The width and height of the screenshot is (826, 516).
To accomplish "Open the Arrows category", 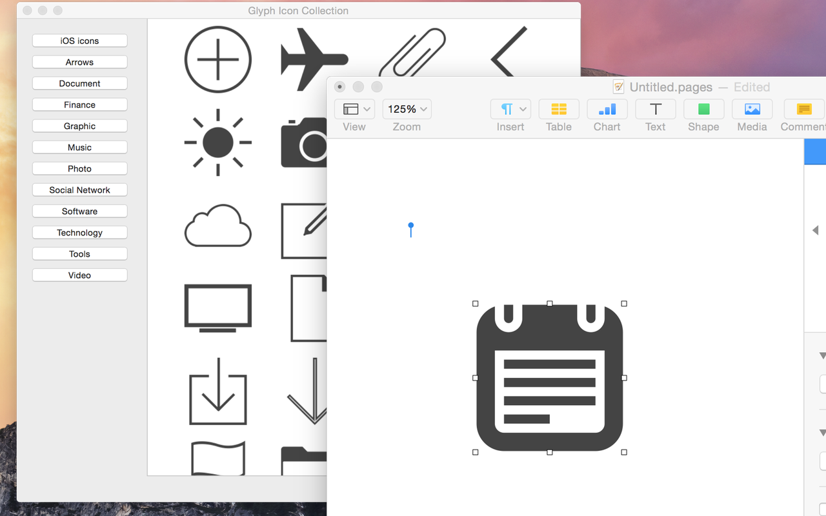I will click(x=80, y=62).
